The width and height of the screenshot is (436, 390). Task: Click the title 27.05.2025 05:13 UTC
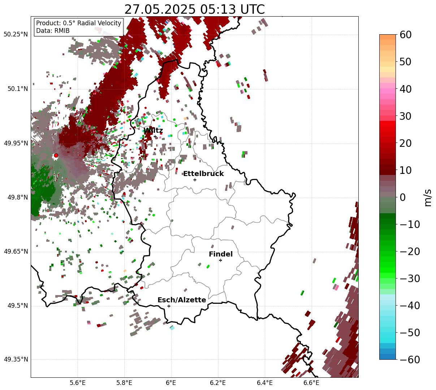[194, 9]
